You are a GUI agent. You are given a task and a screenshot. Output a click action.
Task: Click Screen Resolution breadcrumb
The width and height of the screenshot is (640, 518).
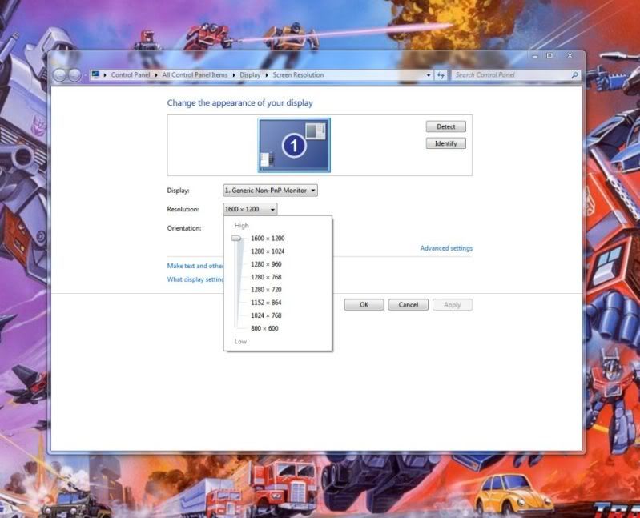point(298,75)
